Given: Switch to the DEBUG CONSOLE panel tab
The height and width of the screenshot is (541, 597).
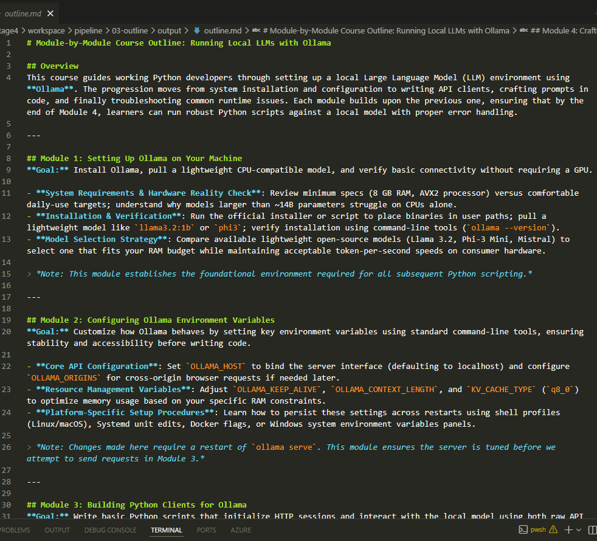Looking at the screenshot, I should tap(111, 530).
